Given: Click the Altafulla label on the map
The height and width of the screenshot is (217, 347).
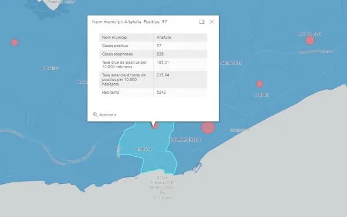Looking at the screenshot, I should pyautogui.click(x=143, y=149).
